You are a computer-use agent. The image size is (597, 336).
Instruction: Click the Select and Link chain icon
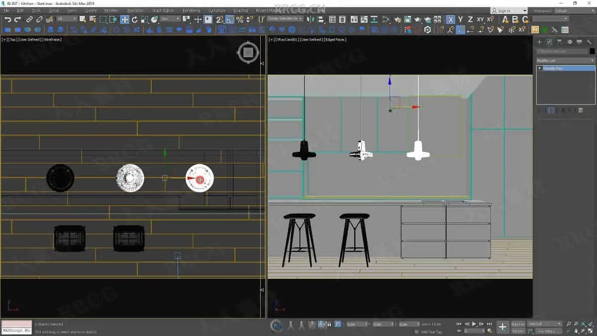coord(29,19)
